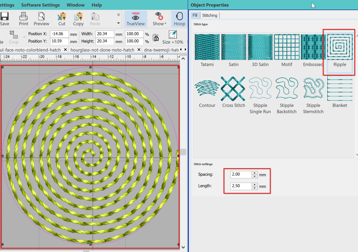358x252 pixels.
Task: Choose the Cross Stitch fill
Action: [233, 89]
